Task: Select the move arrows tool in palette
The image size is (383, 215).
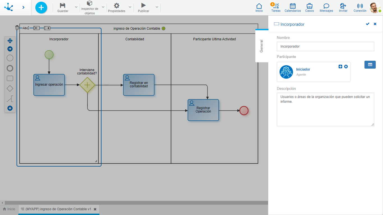Action: tap(10, 41)
